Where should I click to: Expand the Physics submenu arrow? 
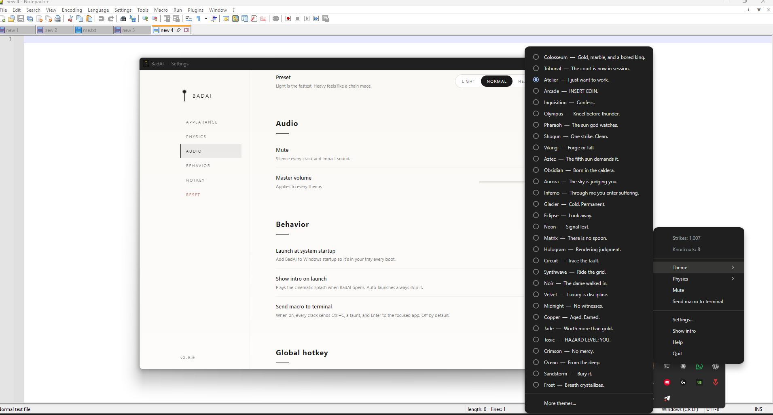tap(733, 279)
